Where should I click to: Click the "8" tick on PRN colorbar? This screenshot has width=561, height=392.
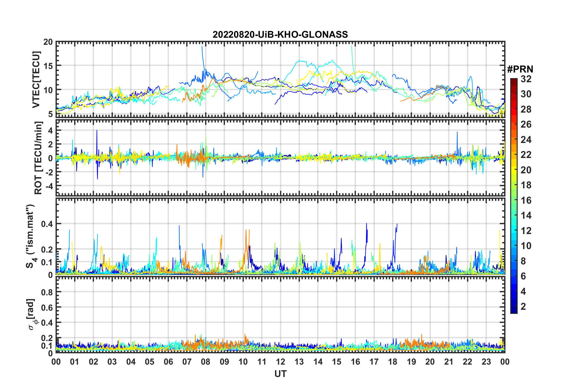click(523, 261)
